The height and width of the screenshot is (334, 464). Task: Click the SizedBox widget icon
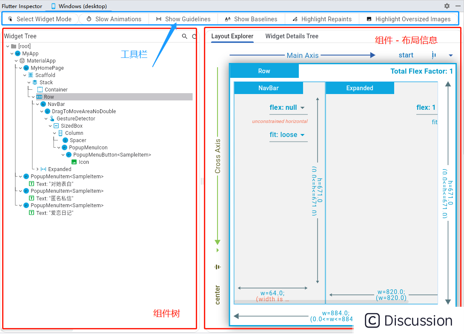pyautogui.click(x=56, y=126)
